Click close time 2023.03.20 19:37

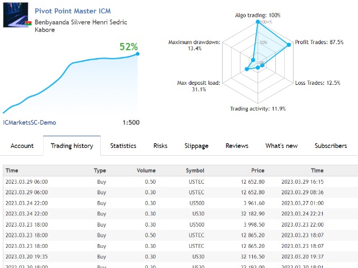coord(302,257)
